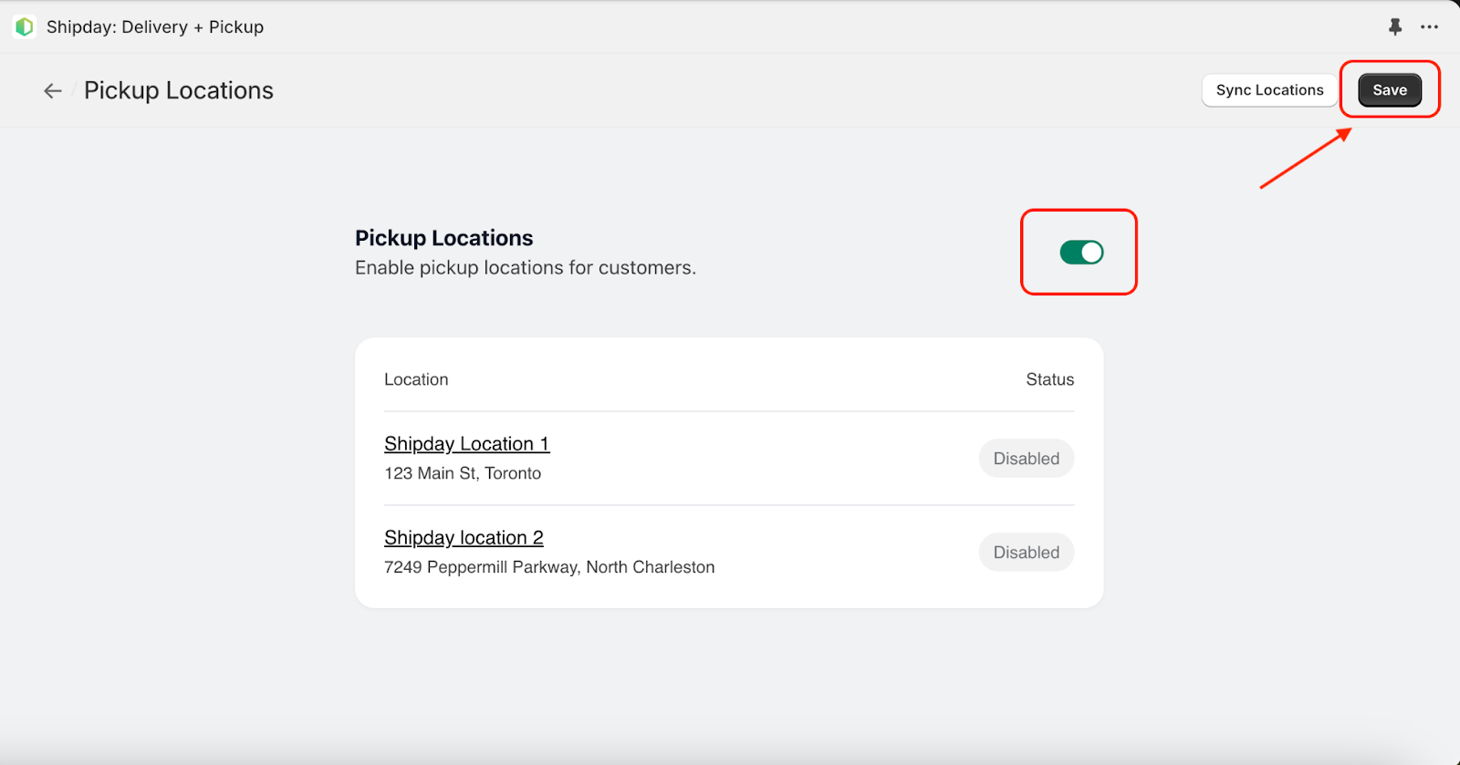1460x765 pixels.
Task: Click the green Shipday app logo
Action: (25, 27)
